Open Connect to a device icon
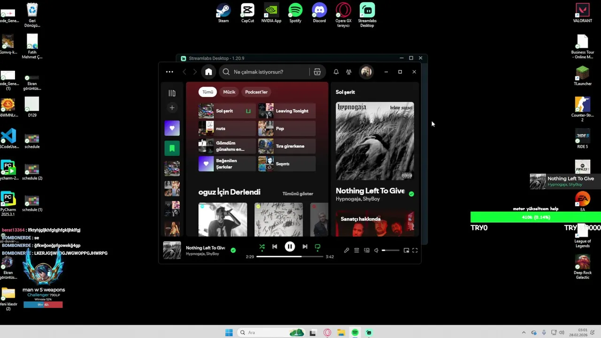Image resolution: width=601 pixels, height=338 pixels. coord(367,250)
